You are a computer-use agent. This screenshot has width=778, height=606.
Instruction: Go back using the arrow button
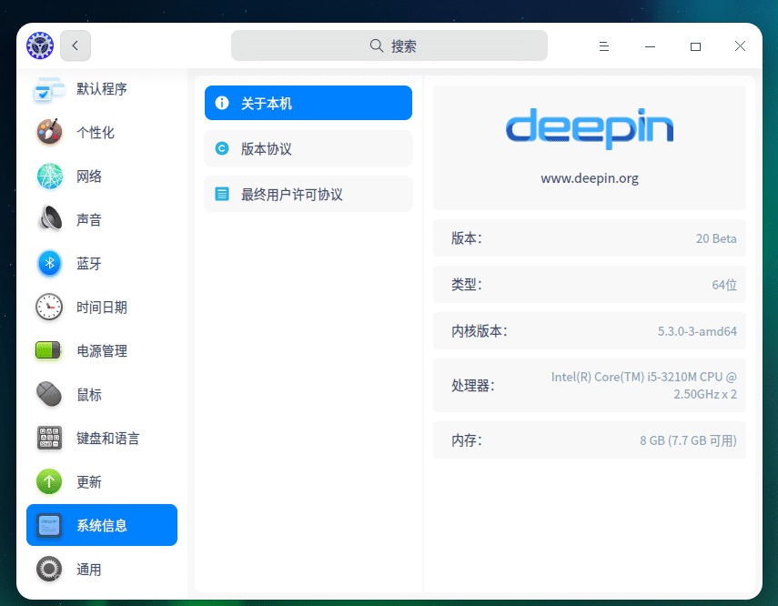coord(76,45)
